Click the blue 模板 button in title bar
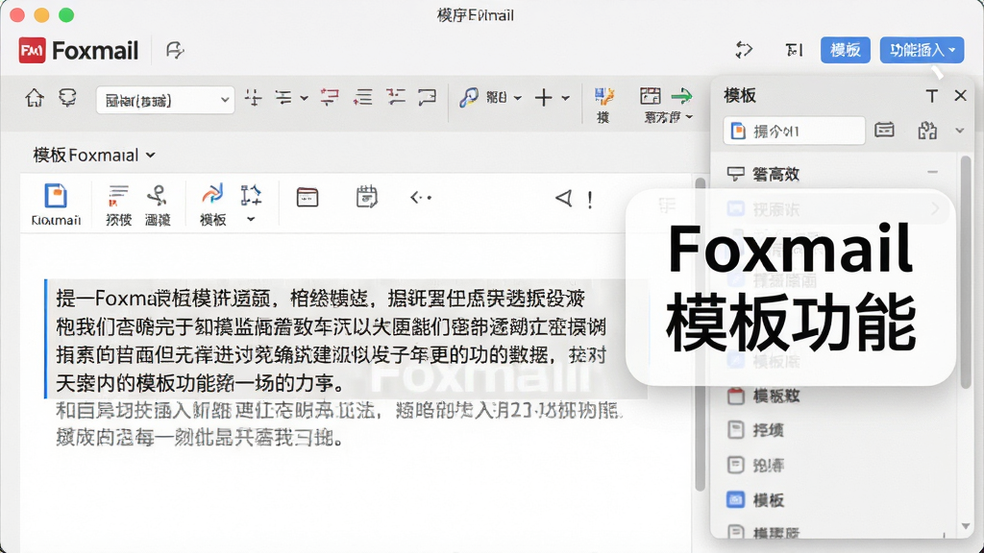Image resolution: width=984 pixels, height=553 pixels. 846,50
